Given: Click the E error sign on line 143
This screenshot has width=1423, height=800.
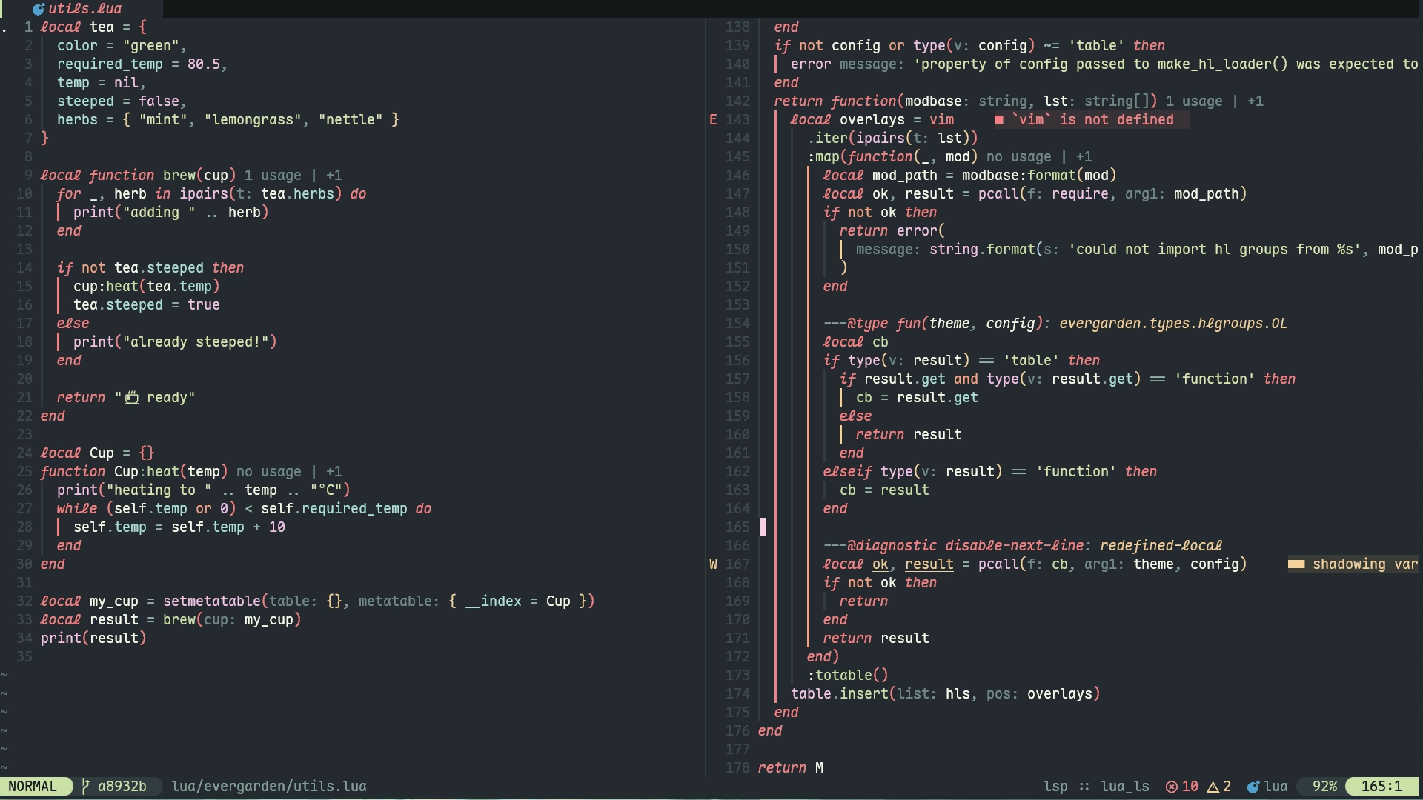Looking at the screenshot, I should click(x=713, y=120).
